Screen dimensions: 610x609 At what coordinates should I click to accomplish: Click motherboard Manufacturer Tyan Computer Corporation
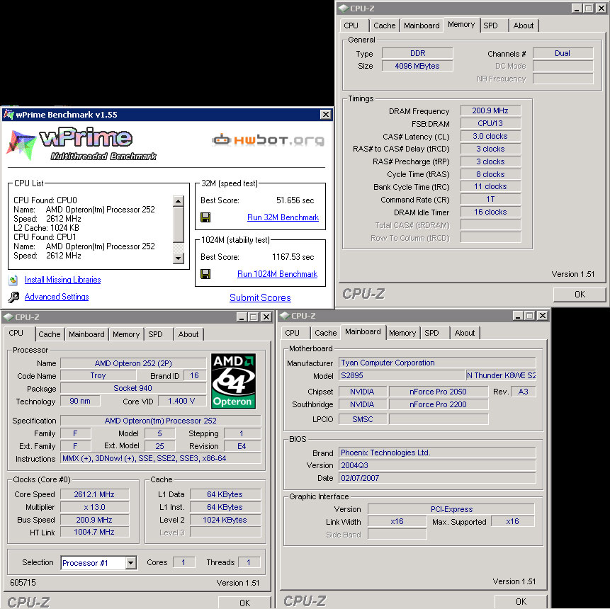[x=437, y=363]
